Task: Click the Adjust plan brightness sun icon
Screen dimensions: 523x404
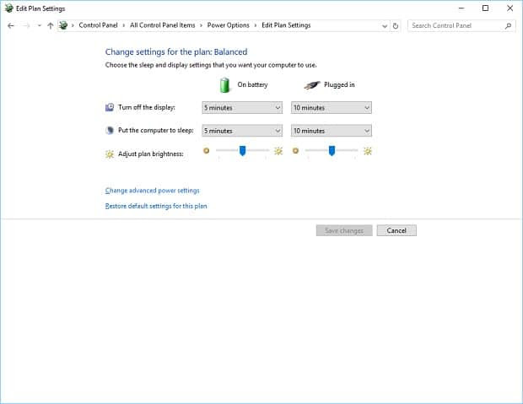Action: 110,154
